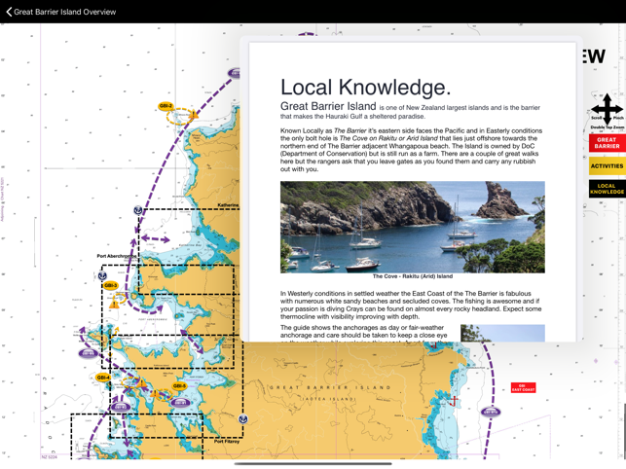
Task: Tap the red GBI East Coast label
Action: [523, 387]
